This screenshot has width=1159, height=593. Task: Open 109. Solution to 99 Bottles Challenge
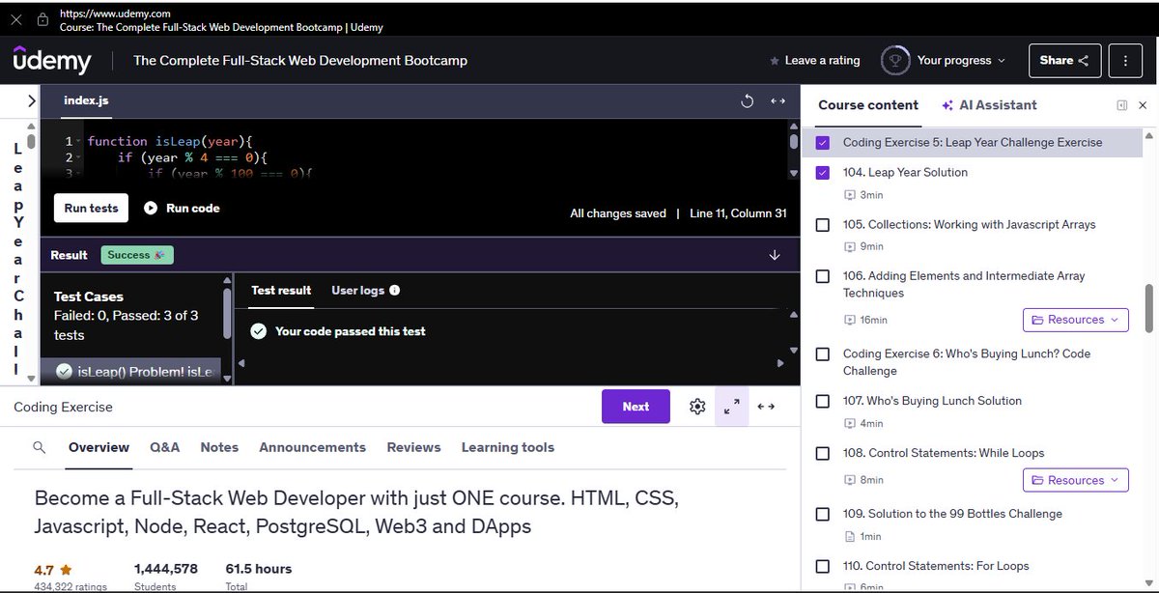(x=952, y=514)
